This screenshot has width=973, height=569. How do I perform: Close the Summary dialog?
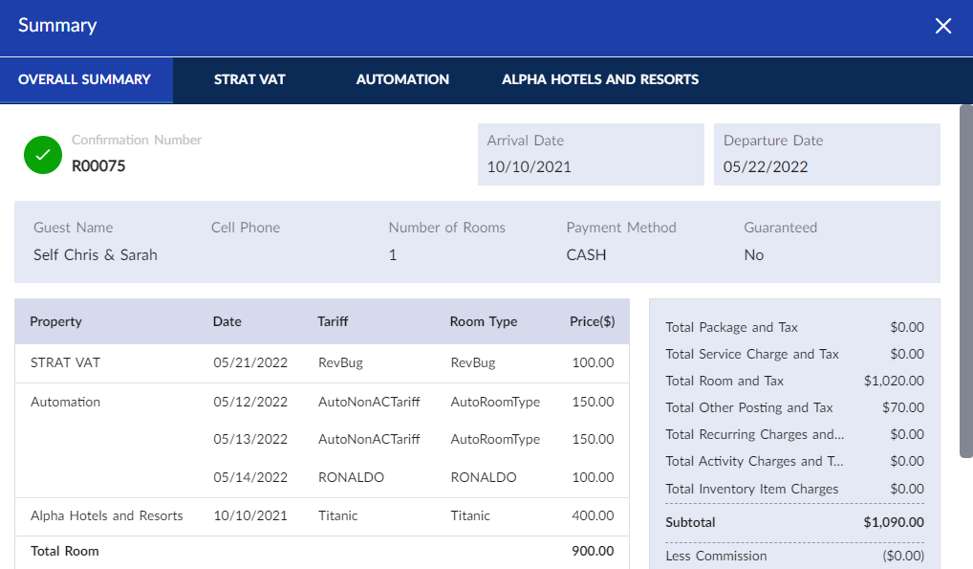(x=943, y=26)
